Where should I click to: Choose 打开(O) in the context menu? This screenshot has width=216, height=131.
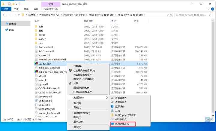pos(77,66)
